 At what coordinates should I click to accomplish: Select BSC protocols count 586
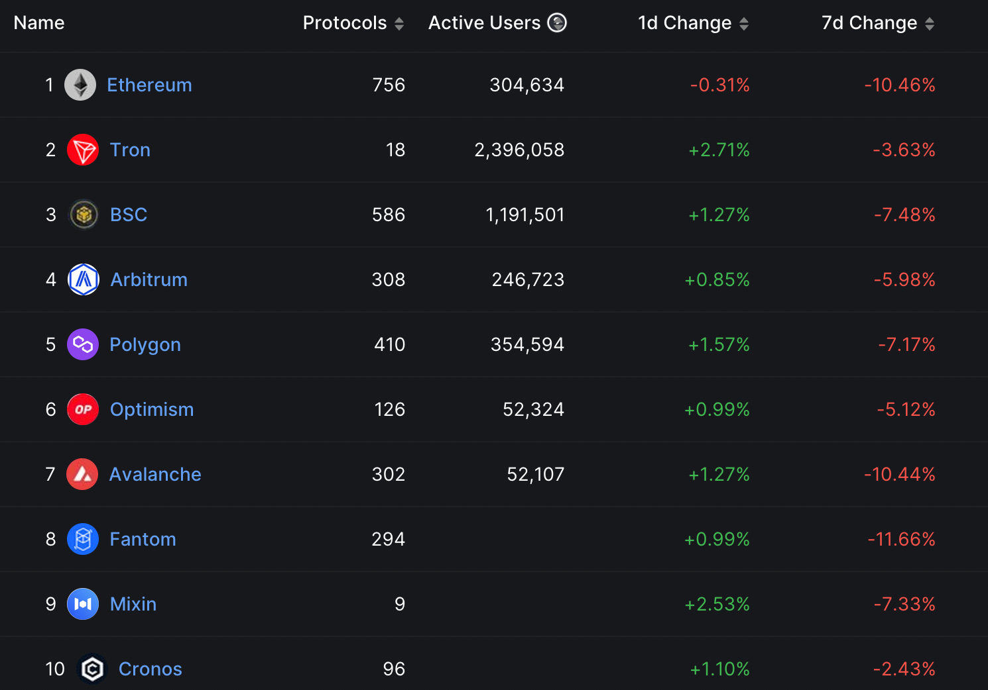[389, 215]
